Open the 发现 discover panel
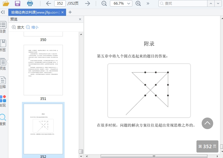The image size is (223, 158). (x=3, y=101)
